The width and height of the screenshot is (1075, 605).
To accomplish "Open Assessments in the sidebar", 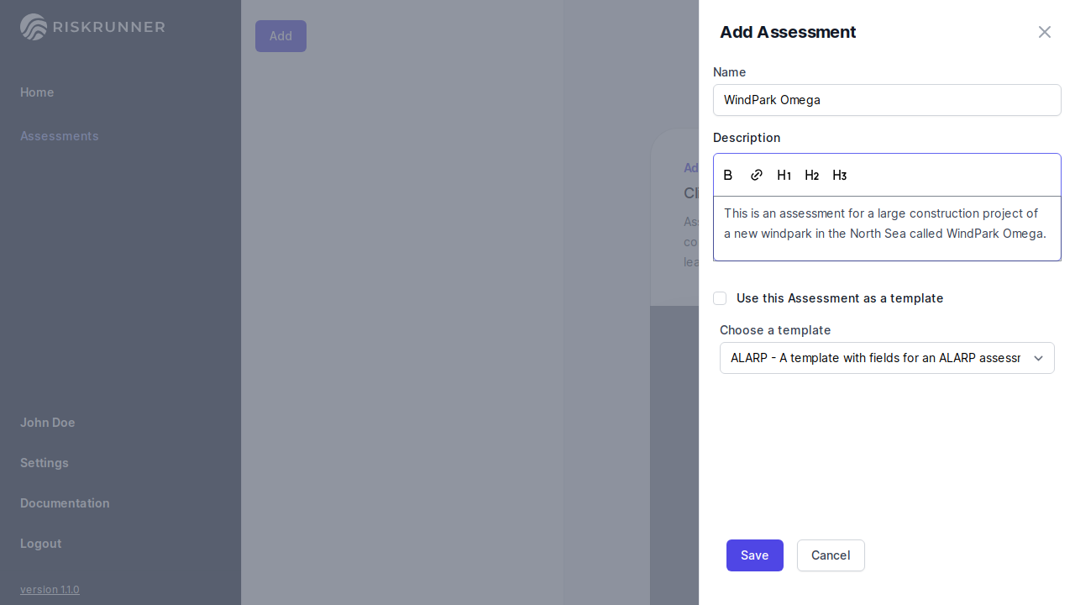I will point(60,136).
